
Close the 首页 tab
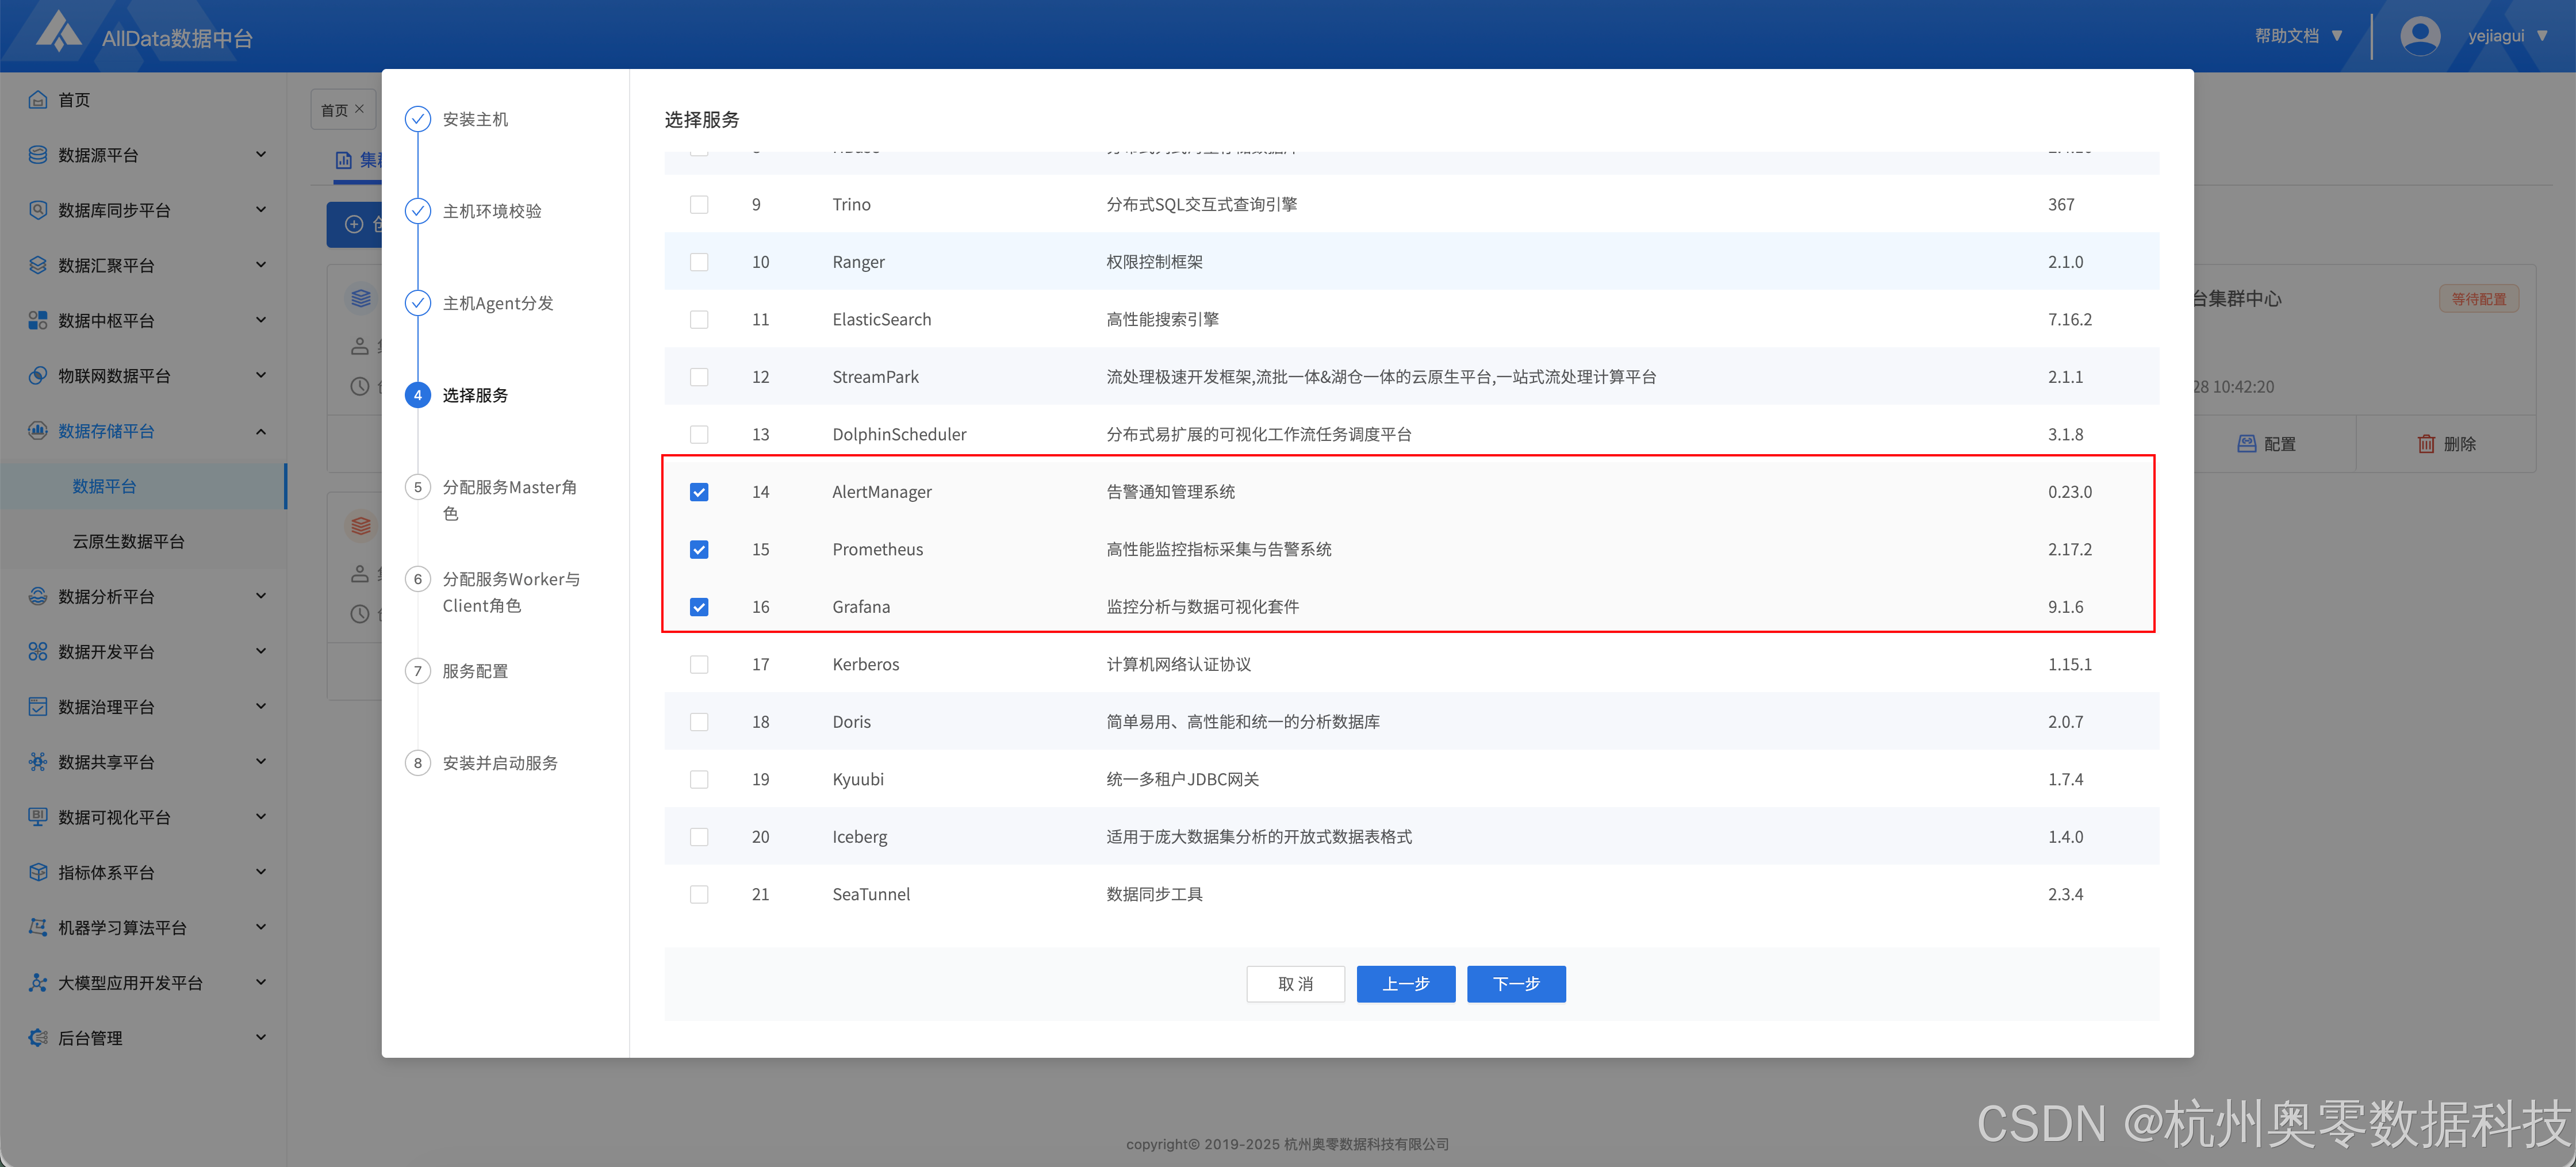(x=360, y=109)
